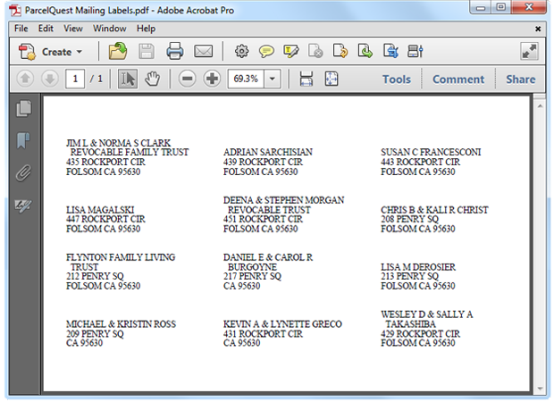This screenshot has height=402, width=554.
Task: Open the Window menu
Action: 109,28
